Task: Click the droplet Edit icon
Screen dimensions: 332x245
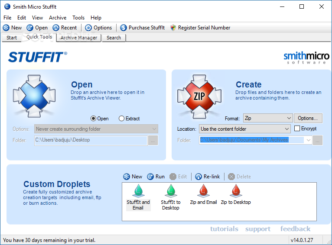Action: (173, 177)
